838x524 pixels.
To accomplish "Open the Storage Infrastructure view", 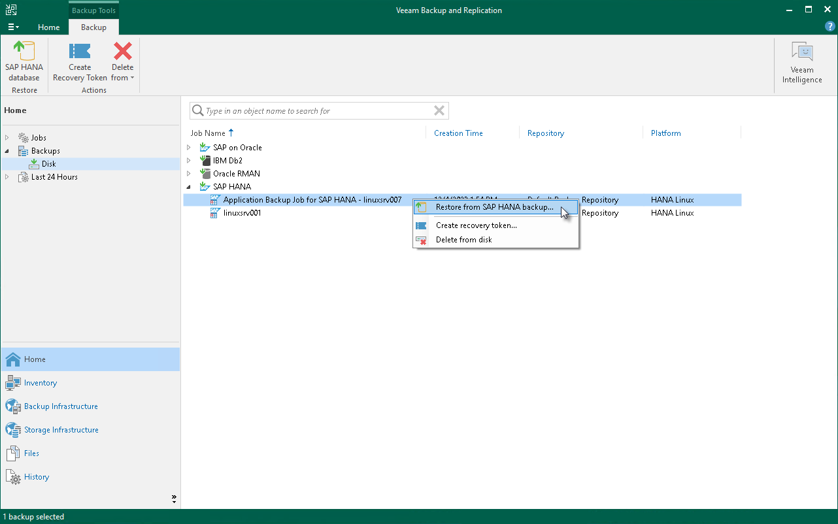I will point(90,430).
